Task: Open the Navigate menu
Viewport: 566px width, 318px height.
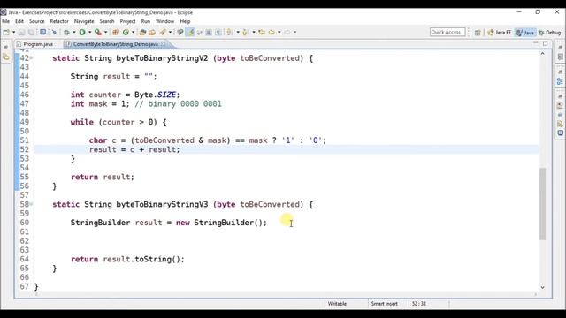Action: (84, 21)
